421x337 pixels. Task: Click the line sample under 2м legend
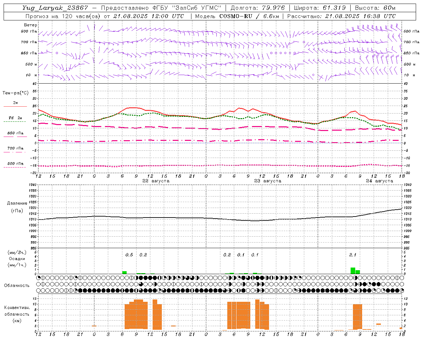15,106
